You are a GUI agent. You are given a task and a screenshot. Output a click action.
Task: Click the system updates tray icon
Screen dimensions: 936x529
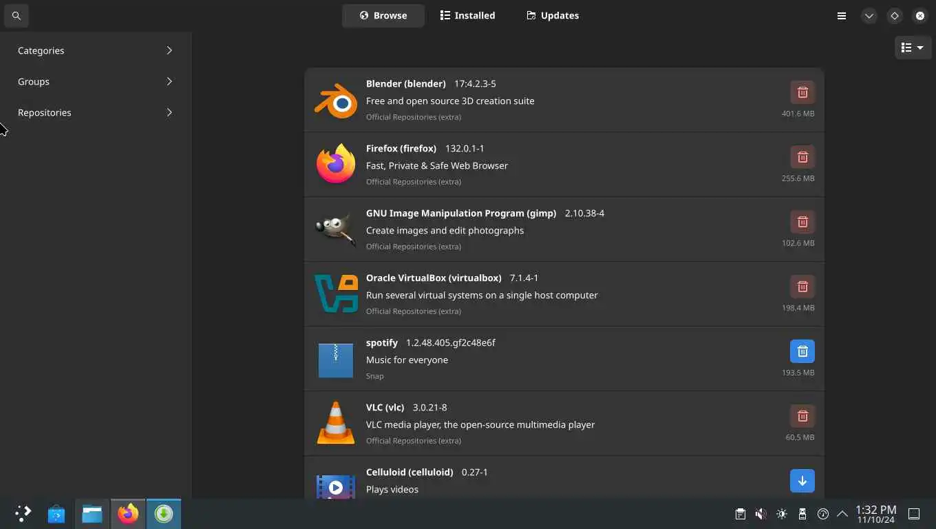point(823,514)
